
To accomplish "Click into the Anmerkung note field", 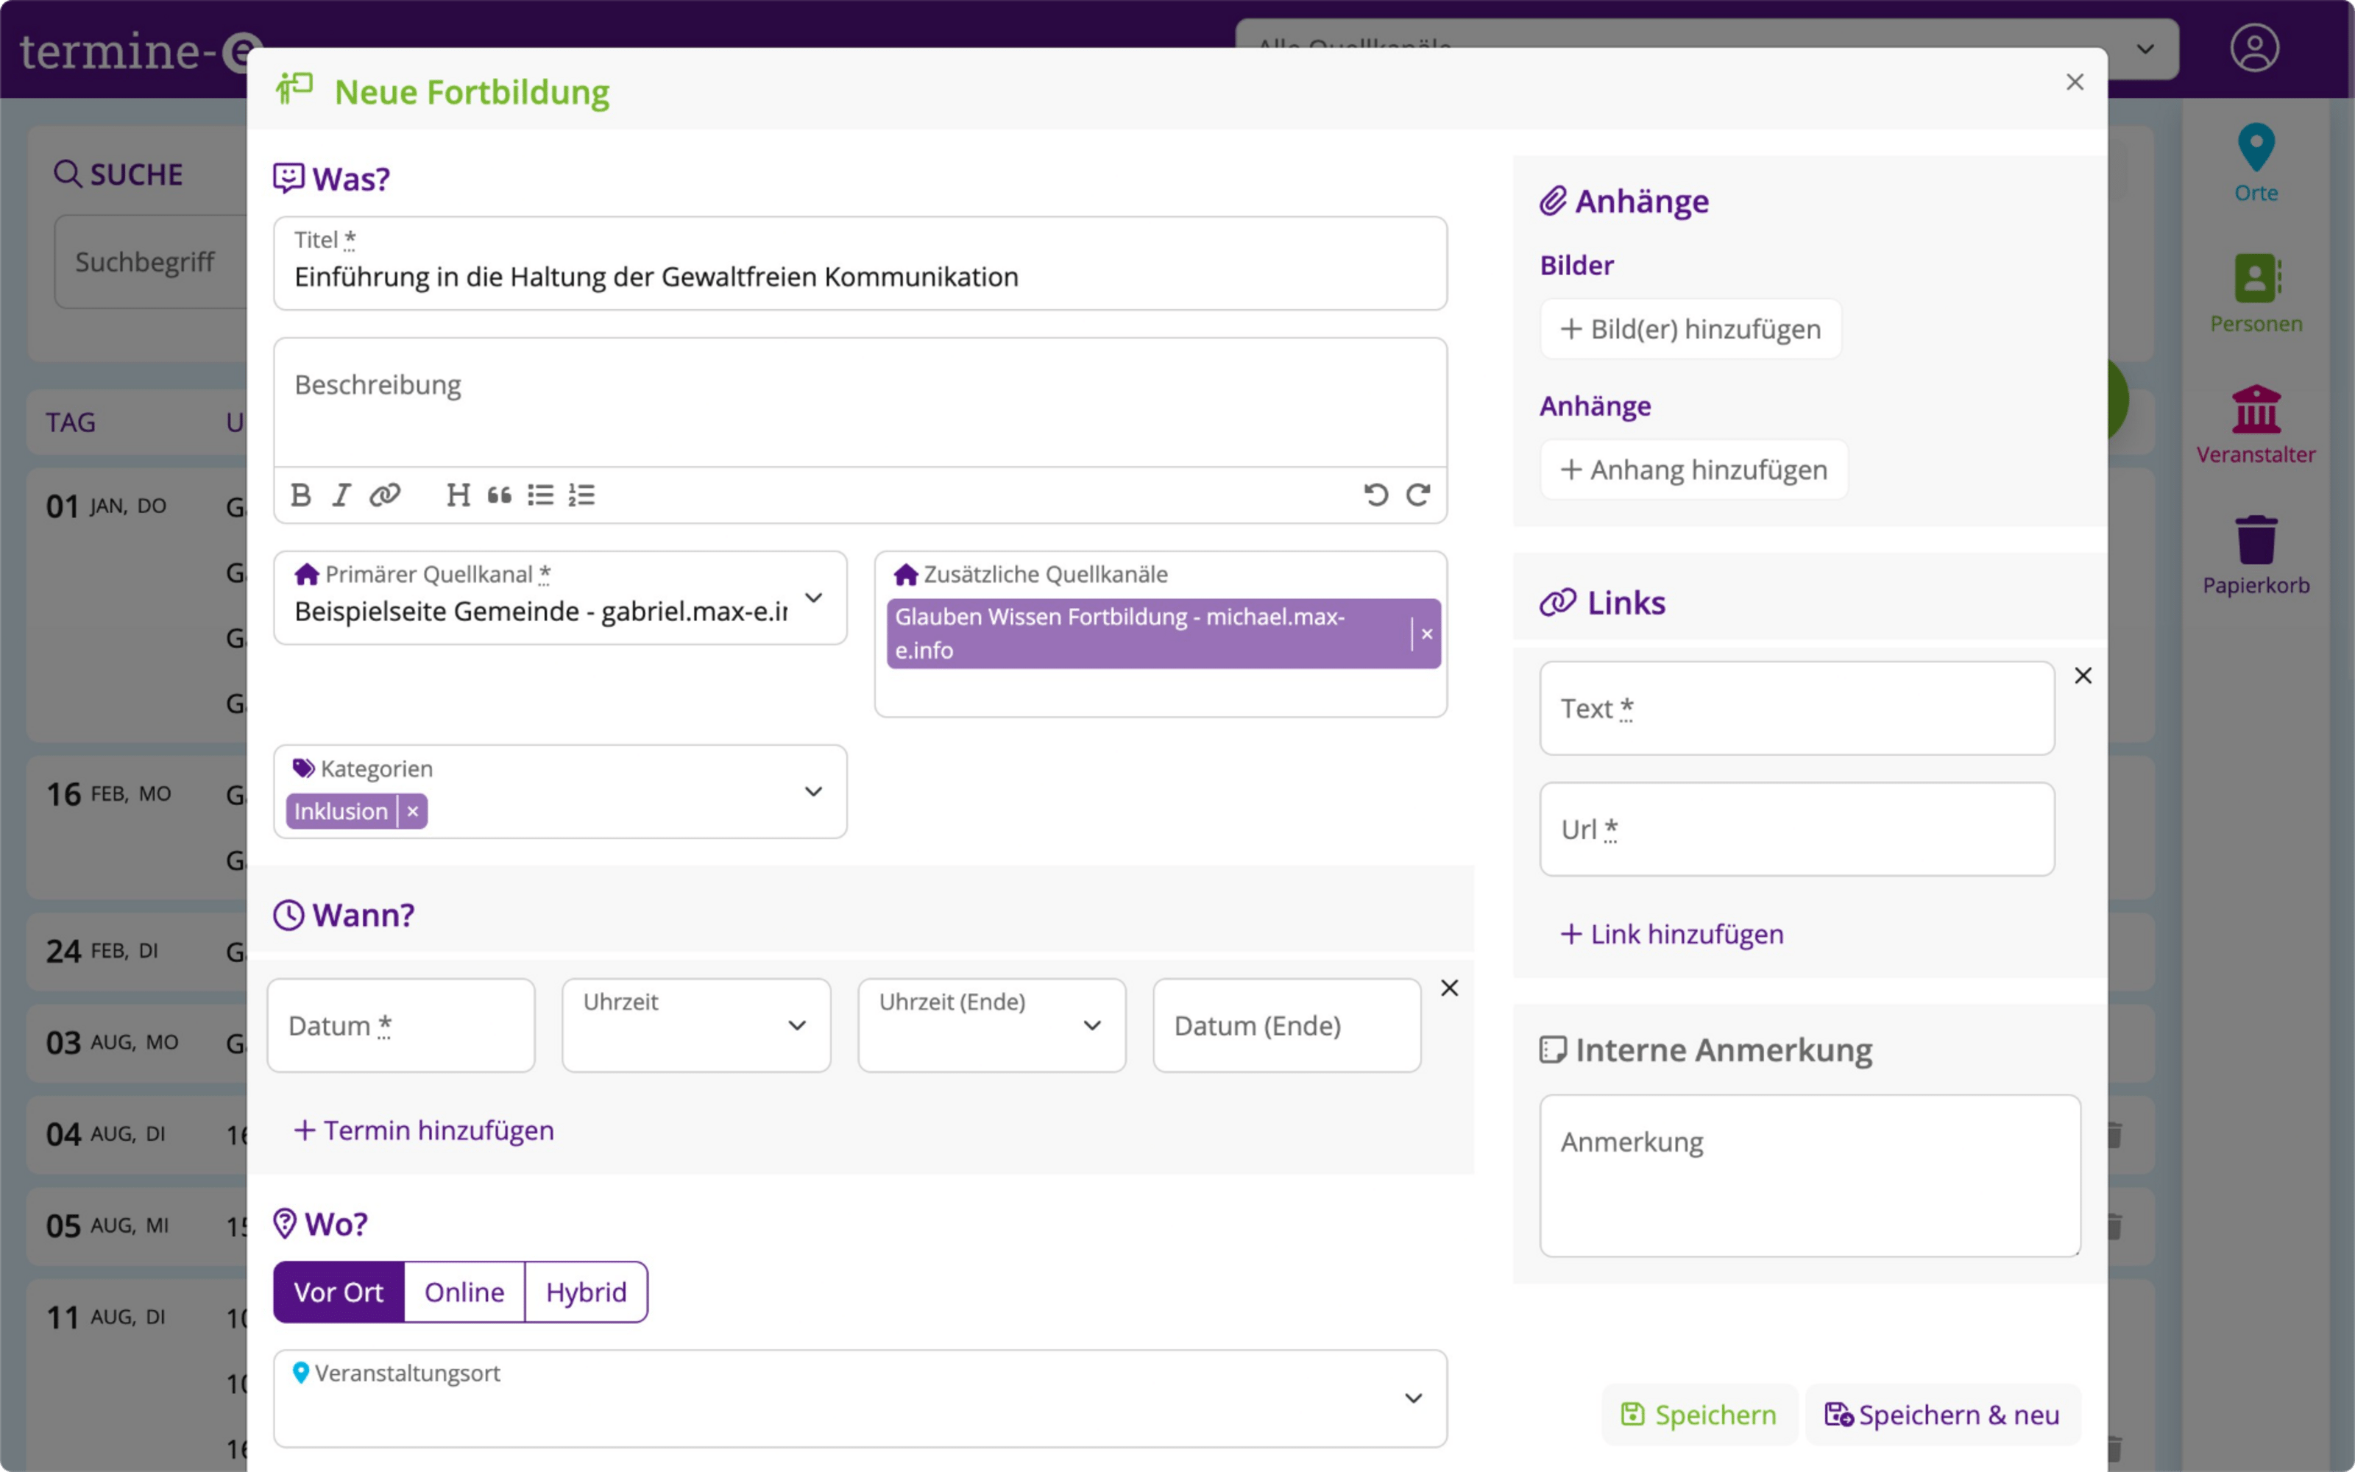I will 1810,1176.
